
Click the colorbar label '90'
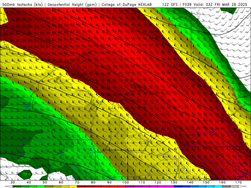coord(109,182)
